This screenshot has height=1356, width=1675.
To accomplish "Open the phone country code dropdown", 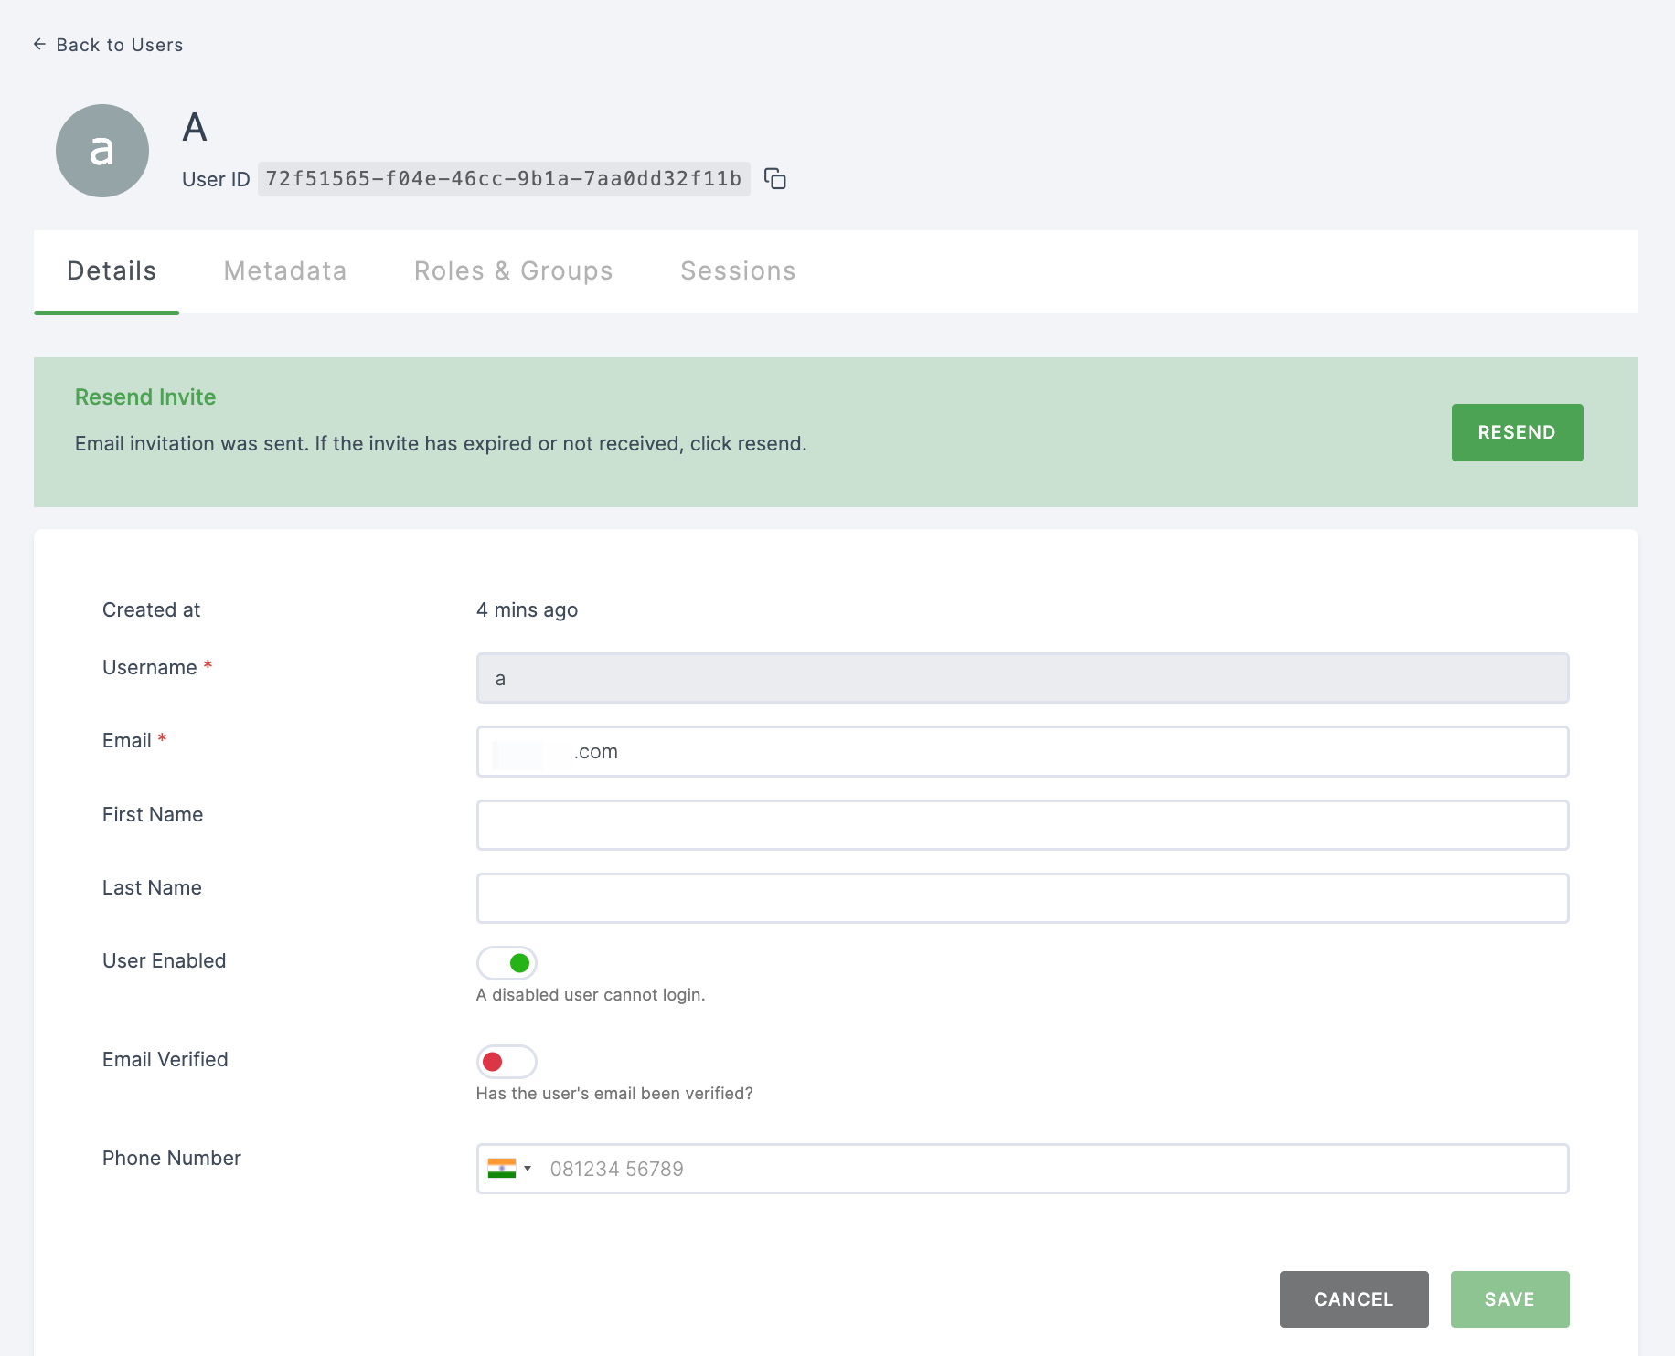I will pyautogui.click(x=509, y=1169).
